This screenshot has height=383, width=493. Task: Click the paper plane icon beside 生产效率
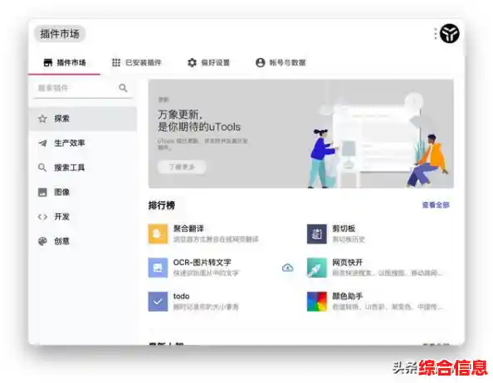[x=42, y=143]
